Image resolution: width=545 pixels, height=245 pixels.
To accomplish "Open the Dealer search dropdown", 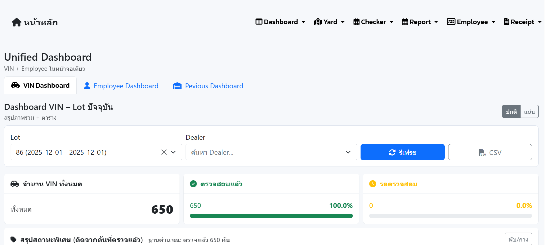I will tap(271, 152).
